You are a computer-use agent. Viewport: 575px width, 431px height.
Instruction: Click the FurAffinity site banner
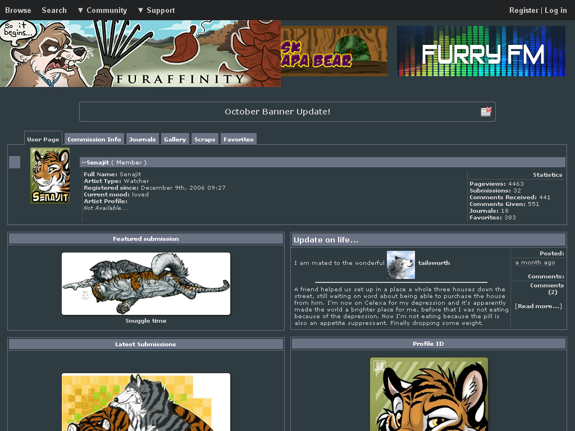point(140,53)
